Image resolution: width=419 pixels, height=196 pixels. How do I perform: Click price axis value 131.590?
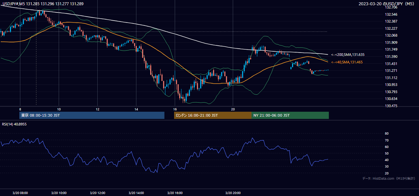(391, 57)
